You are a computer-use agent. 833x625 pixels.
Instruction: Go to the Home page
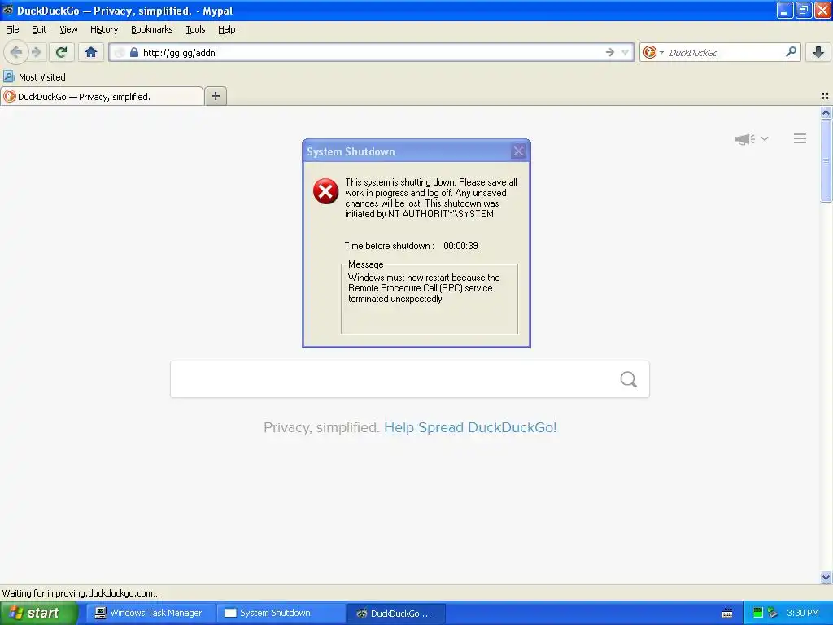point(91,52)
